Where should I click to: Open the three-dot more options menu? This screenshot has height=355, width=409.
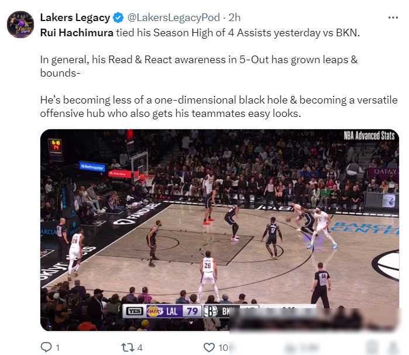pos(393,18)
